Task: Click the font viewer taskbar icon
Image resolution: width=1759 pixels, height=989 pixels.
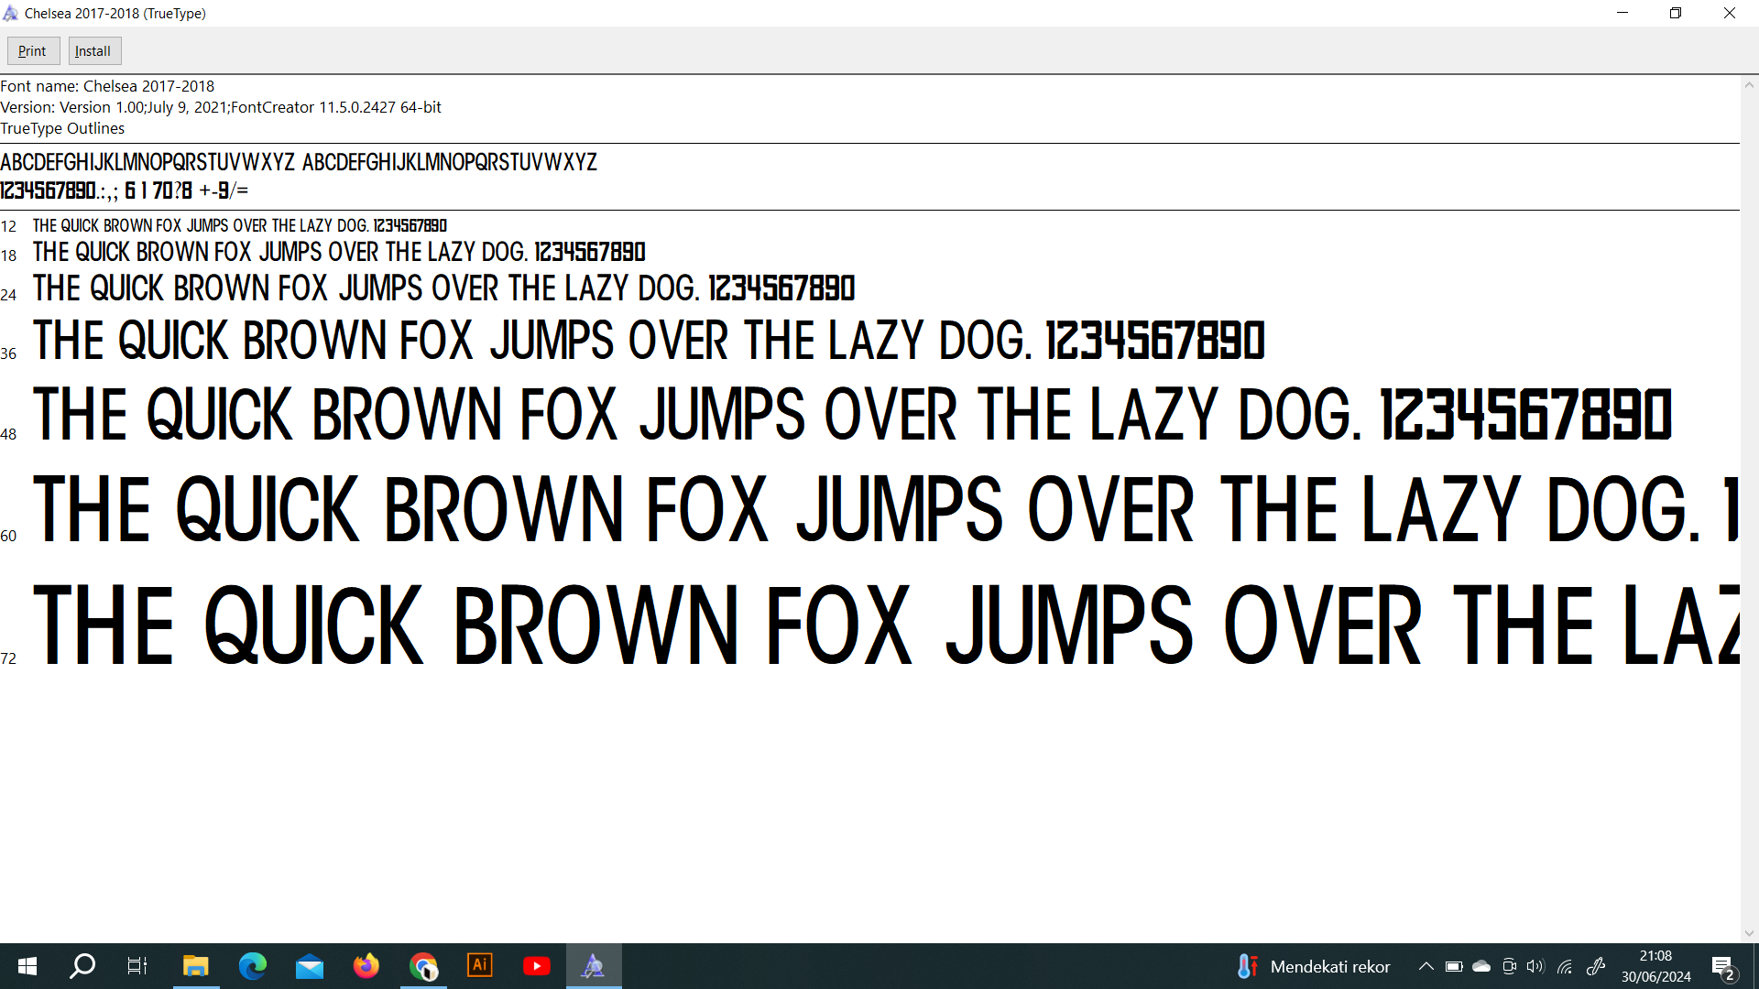Action: point(594,966)
